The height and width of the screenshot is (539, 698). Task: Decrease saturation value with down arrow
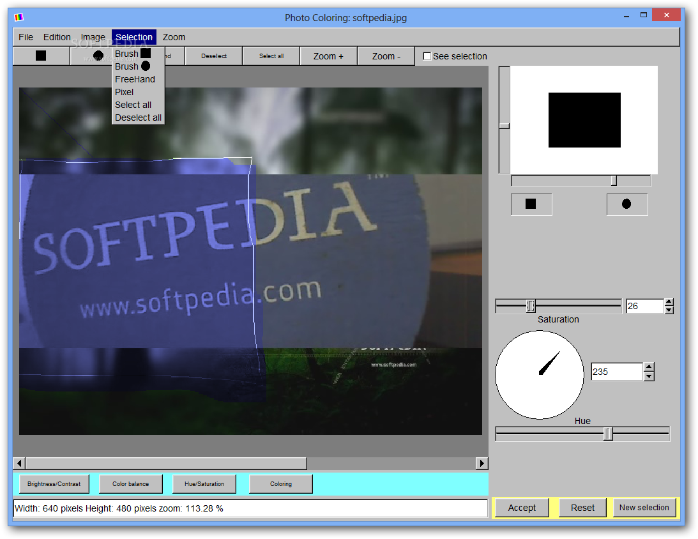[x=669, y=310]
